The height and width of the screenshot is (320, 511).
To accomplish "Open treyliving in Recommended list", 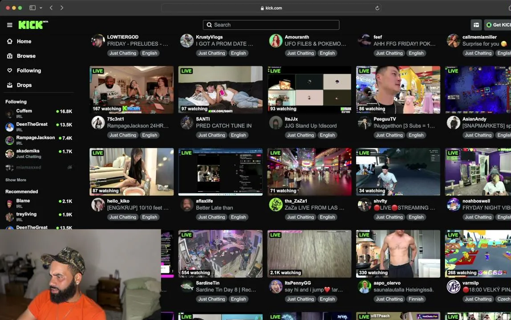I will tap(38, 217).
